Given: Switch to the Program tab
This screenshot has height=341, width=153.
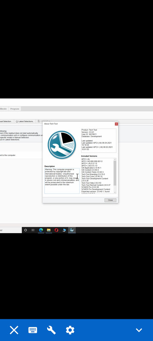Looking at the screenshot, I should point(15,109).
